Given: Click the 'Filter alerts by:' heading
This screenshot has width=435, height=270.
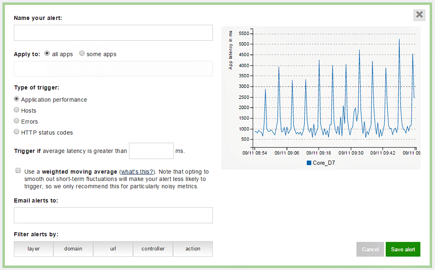Looking at the screenshot, I should click(x=36, y=234).
